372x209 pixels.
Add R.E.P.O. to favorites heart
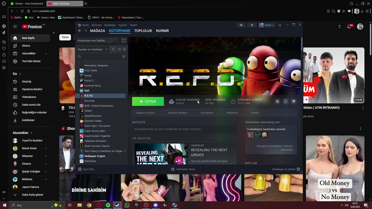pyautogui.click(x=294, y=101)
